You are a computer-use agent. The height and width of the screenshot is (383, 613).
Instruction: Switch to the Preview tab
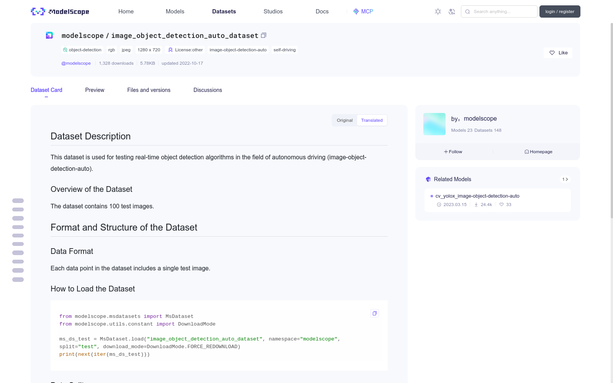95,90
